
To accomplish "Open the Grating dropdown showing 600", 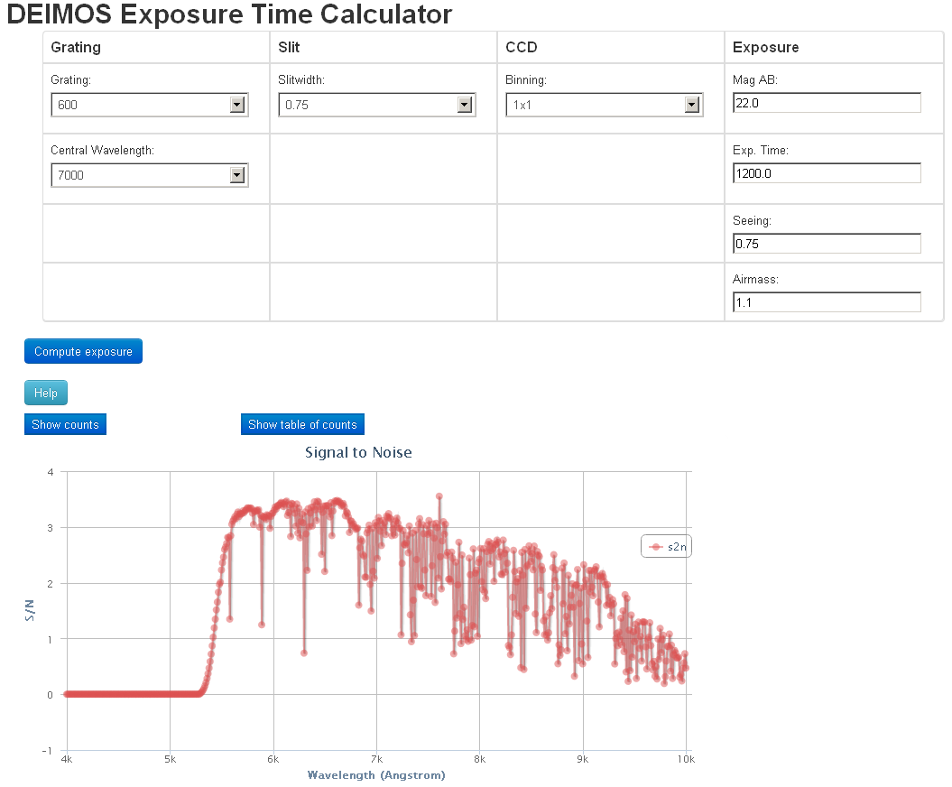I will 150,105.
